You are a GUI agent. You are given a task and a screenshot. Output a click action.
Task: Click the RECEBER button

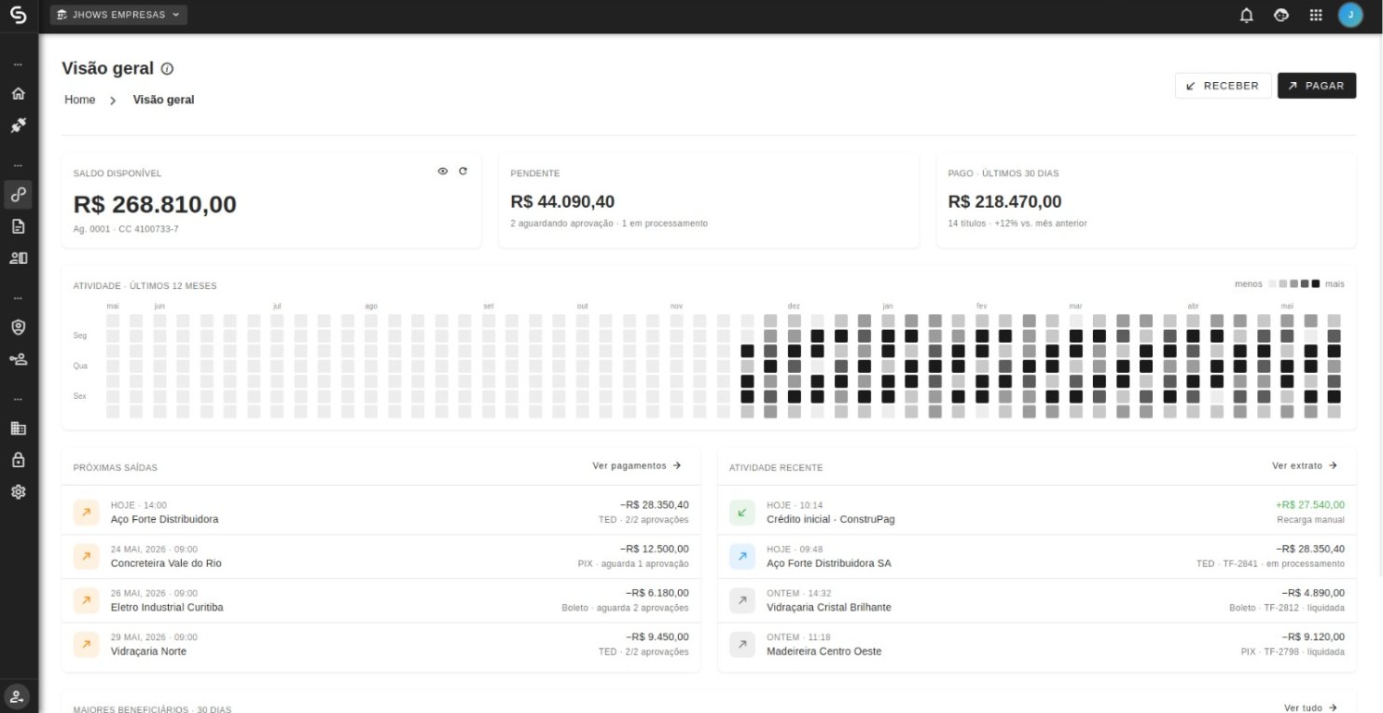1223,86
